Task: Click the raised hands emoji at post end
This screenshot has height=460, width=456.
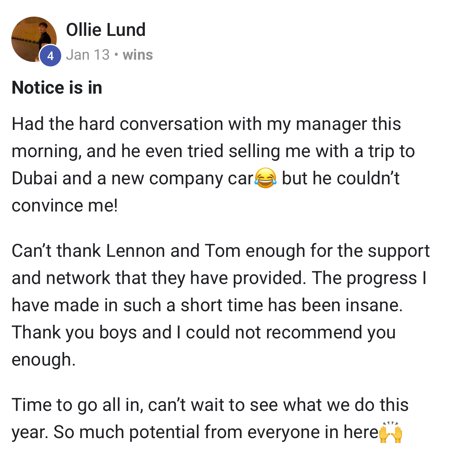Action: [391, 432]
